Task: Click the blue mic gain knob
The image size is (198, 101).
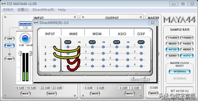Action: (x=25, y=39)
